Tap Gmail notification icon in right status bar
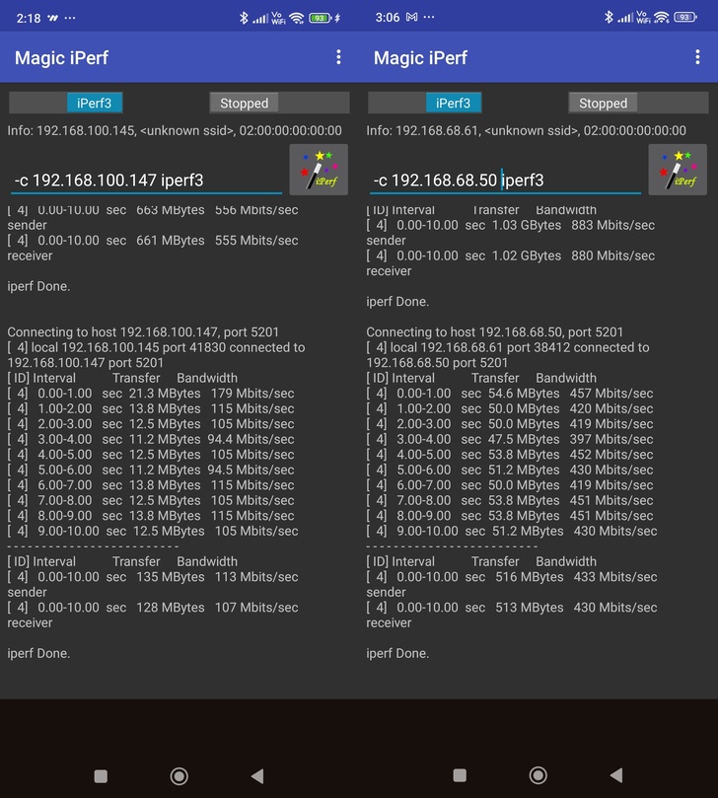718x798 pixels. (x=411, y=17)
